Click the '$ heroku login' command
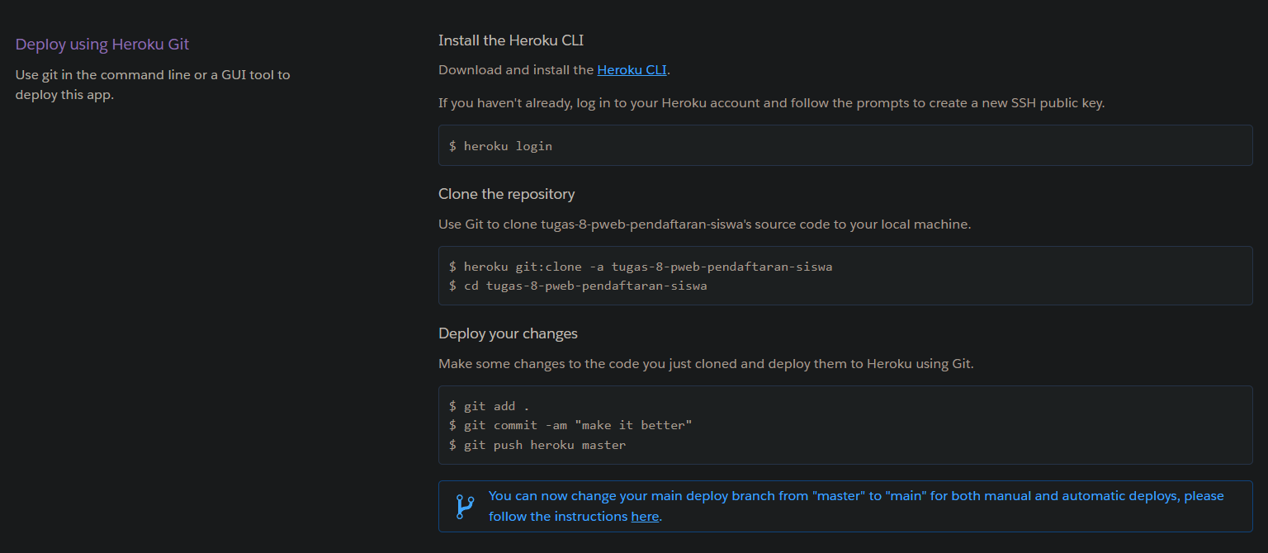 500,146
